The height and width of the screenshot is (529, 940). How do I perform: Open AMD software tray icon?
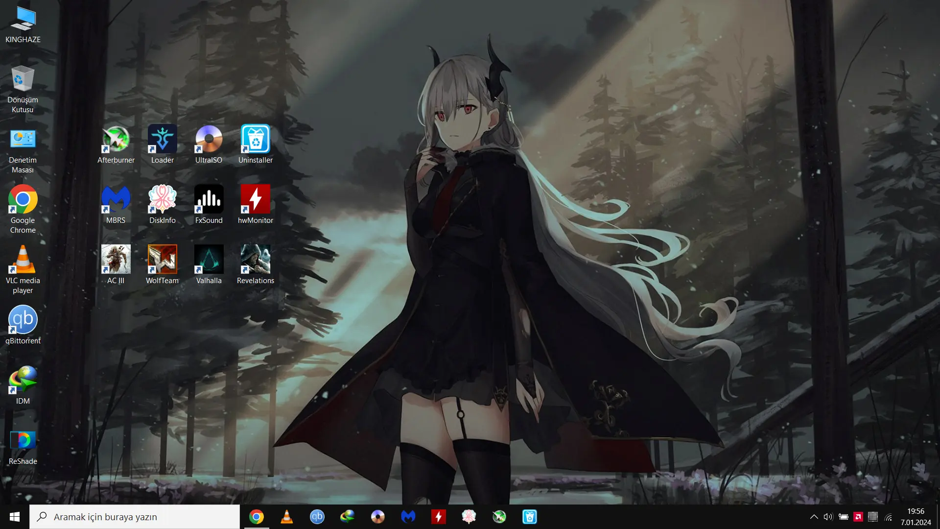coord(858,517)
